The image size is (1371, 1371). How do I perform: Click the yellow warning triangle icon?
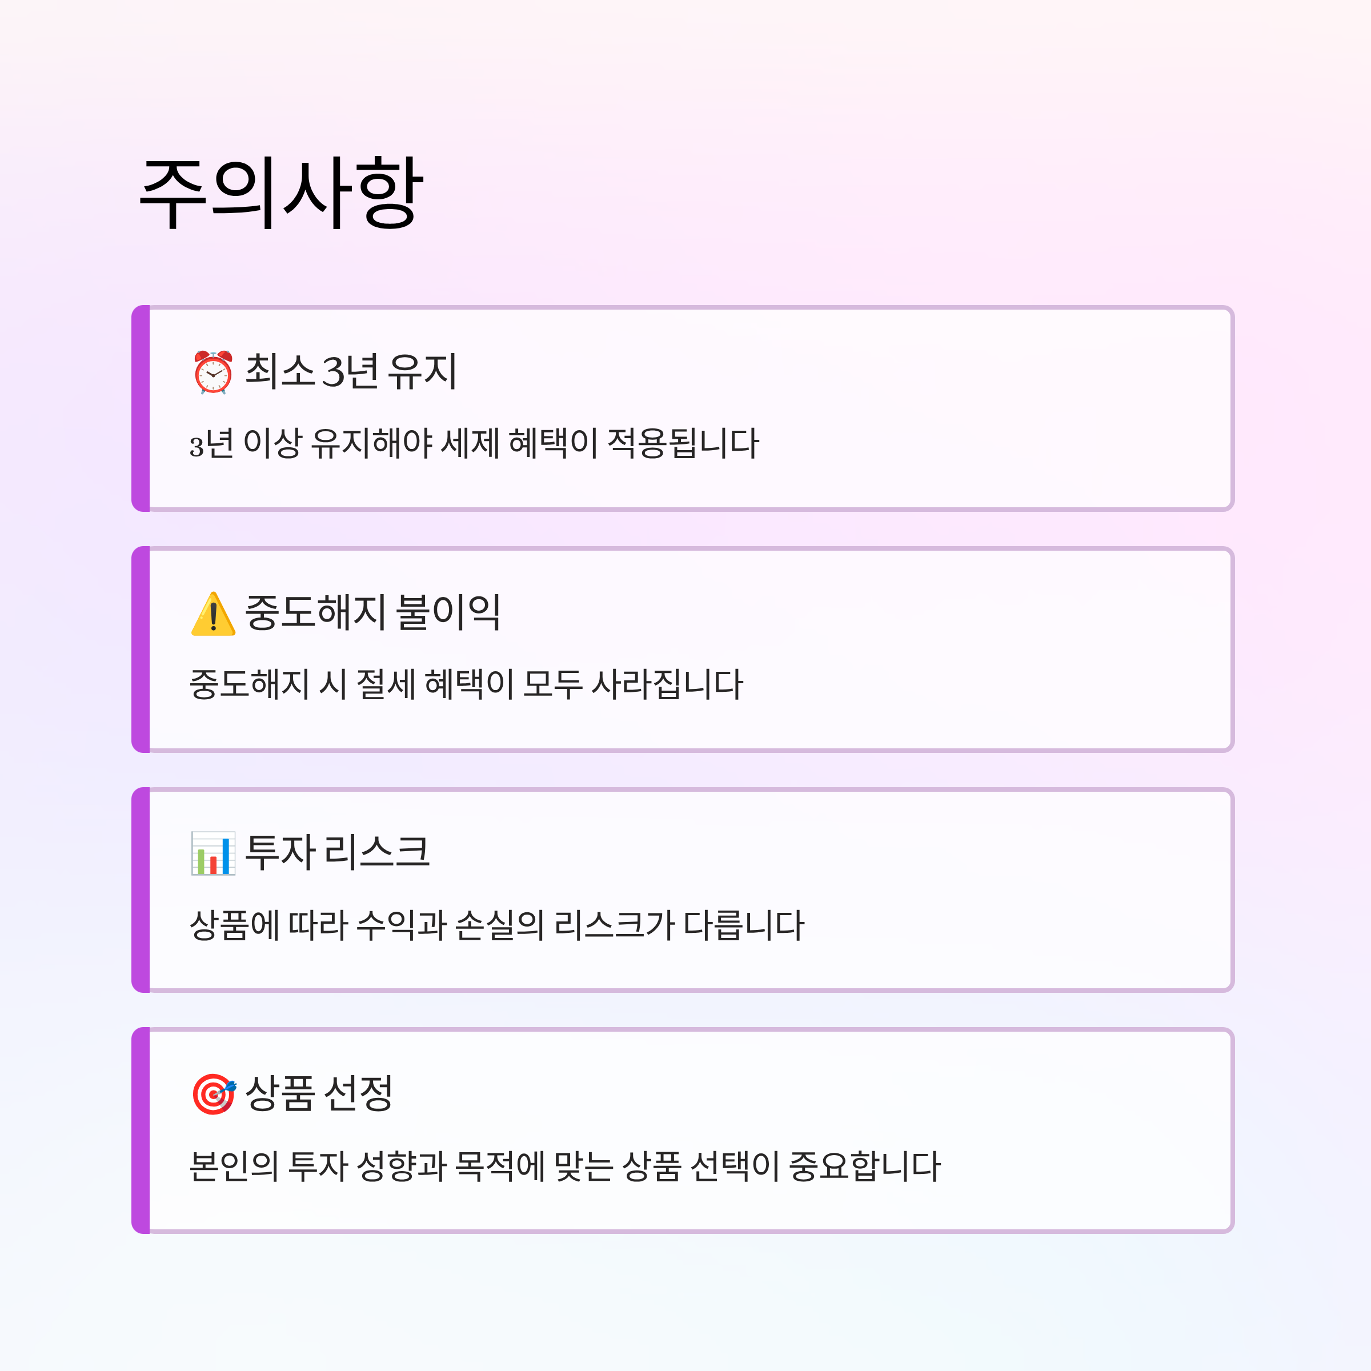tap(213, 613)
